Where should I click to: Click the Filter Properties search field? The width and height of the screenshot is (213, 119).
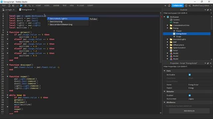(187, 66)
